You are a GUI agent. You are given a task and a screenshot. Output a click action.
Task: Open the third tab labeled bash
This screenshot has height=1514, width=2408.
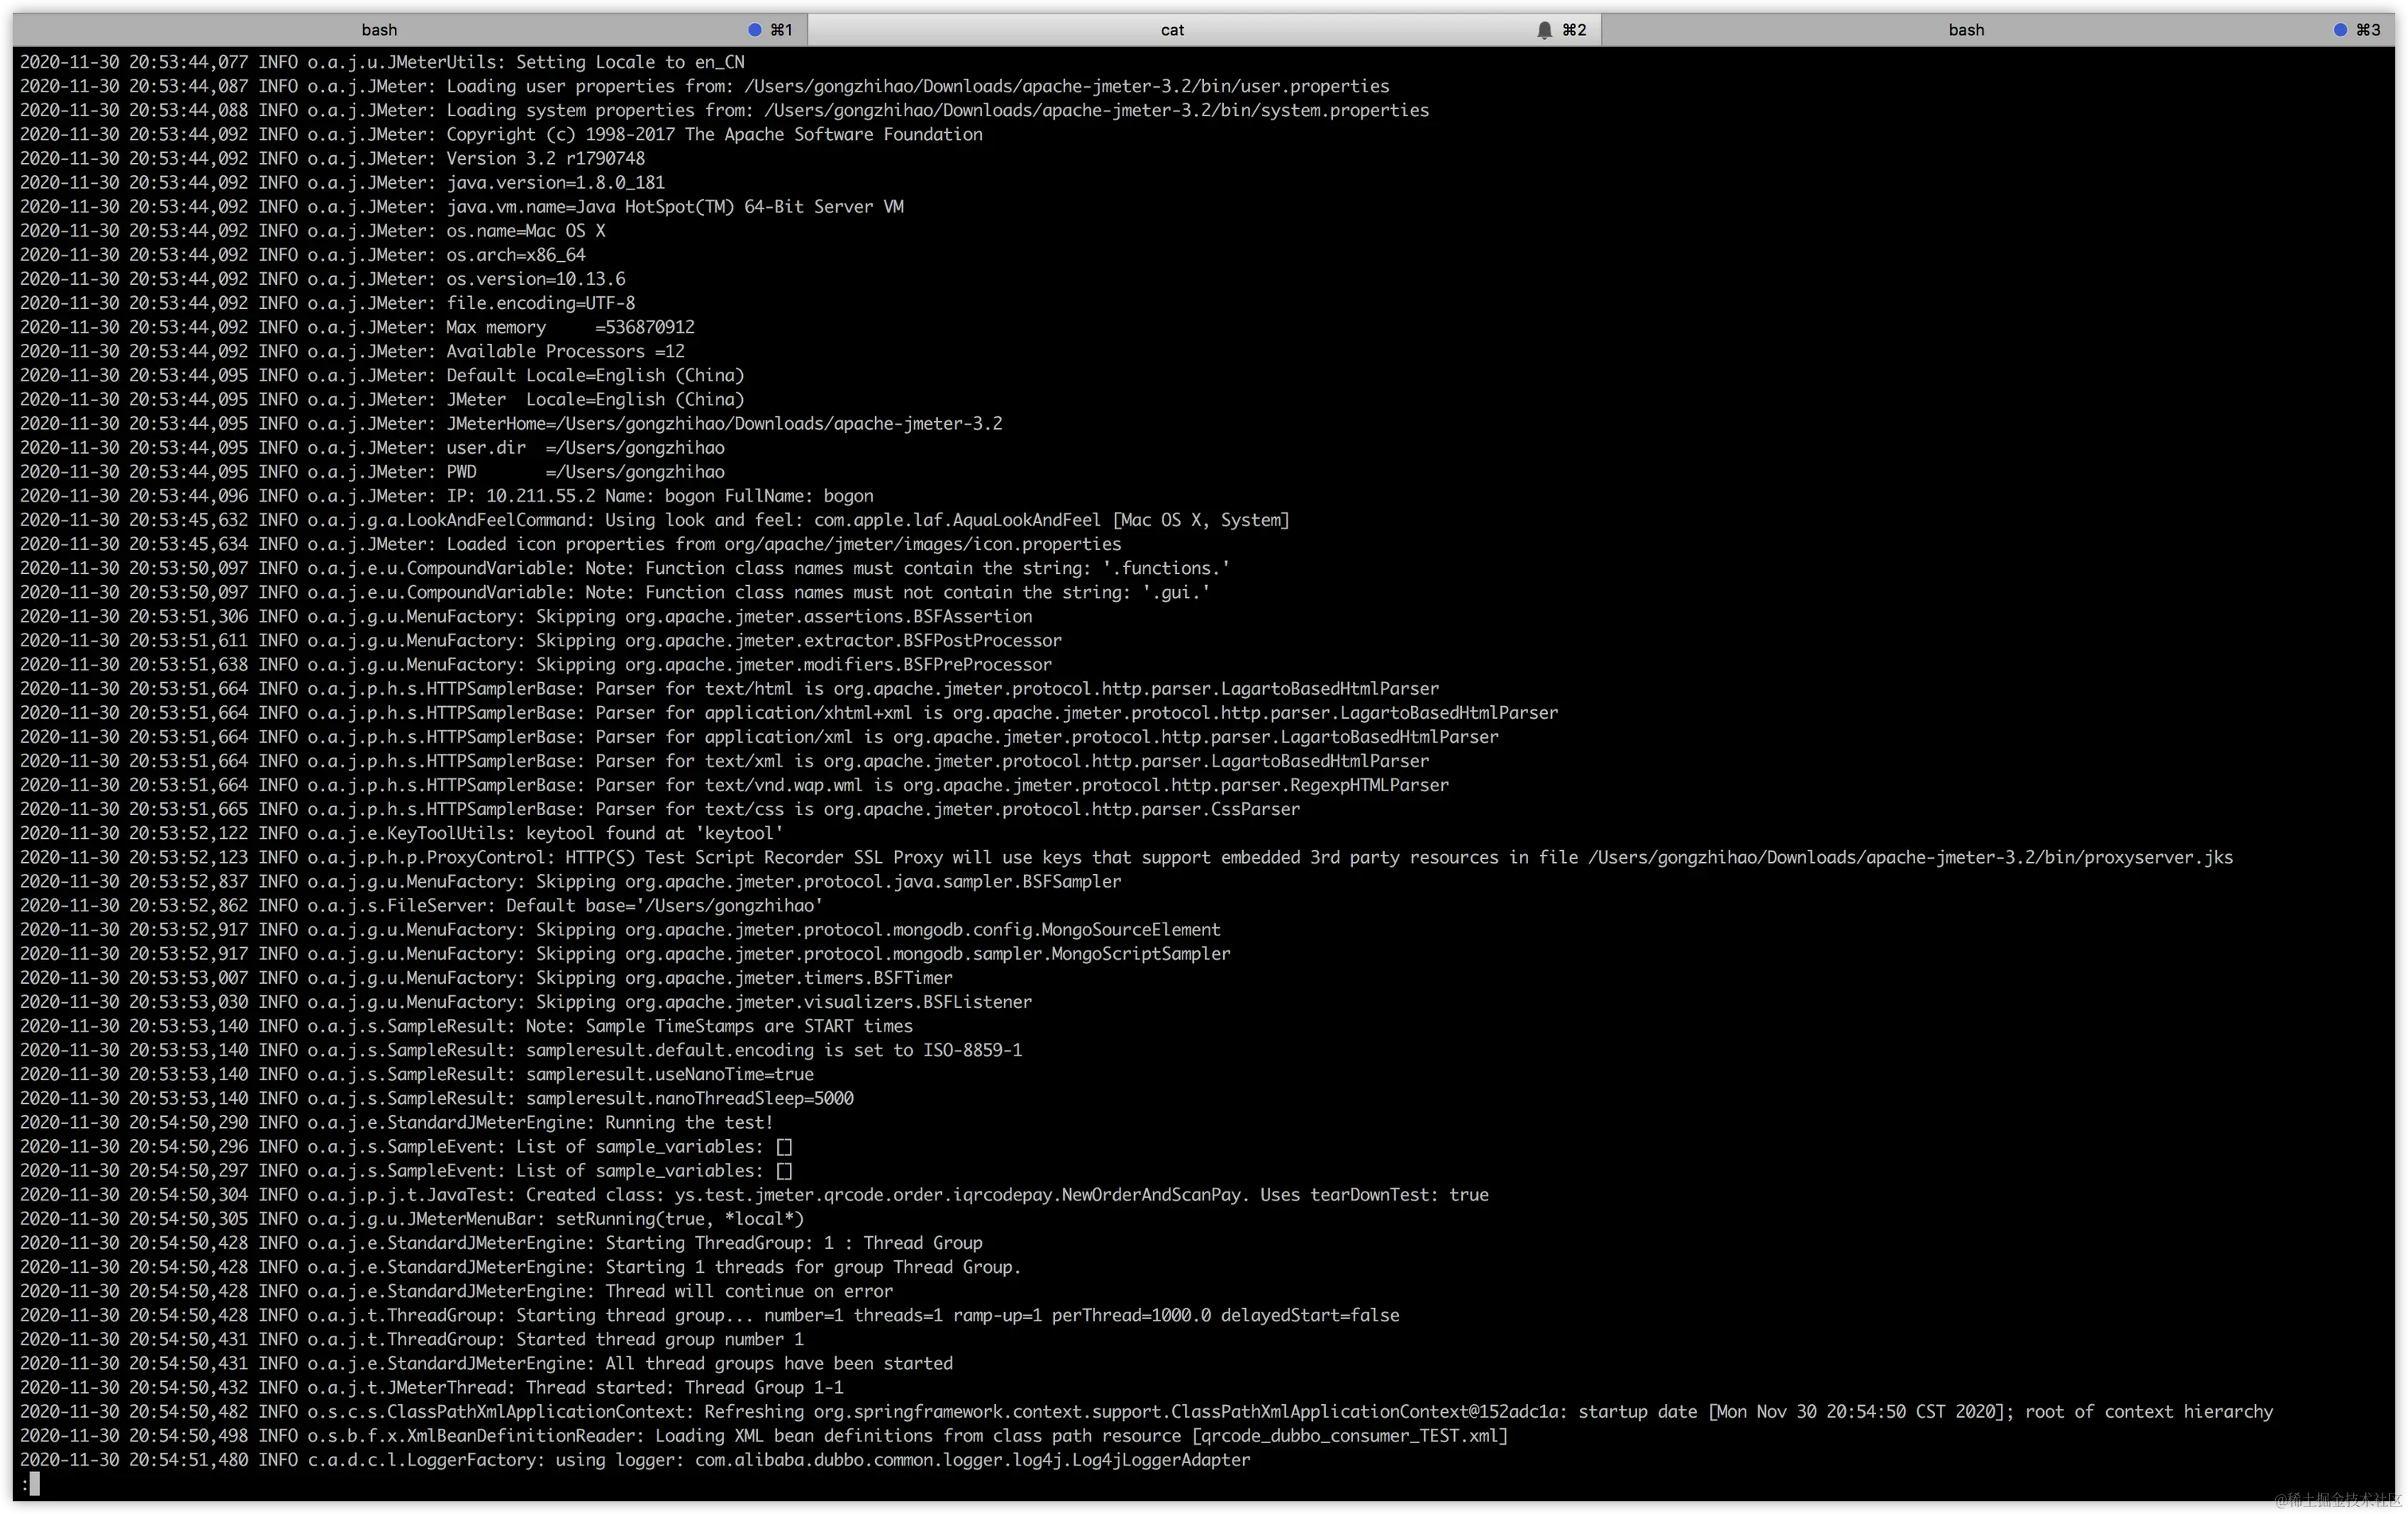click(x=1965, y=30)
